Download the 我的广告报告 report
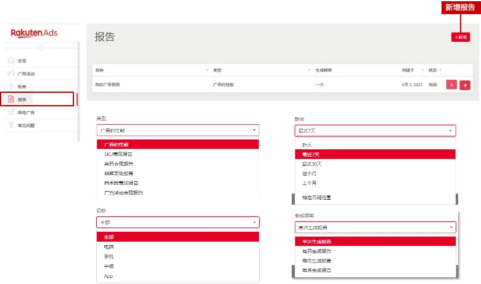The image size is (481, 284). pyautogui.click(x=451, y=85)
